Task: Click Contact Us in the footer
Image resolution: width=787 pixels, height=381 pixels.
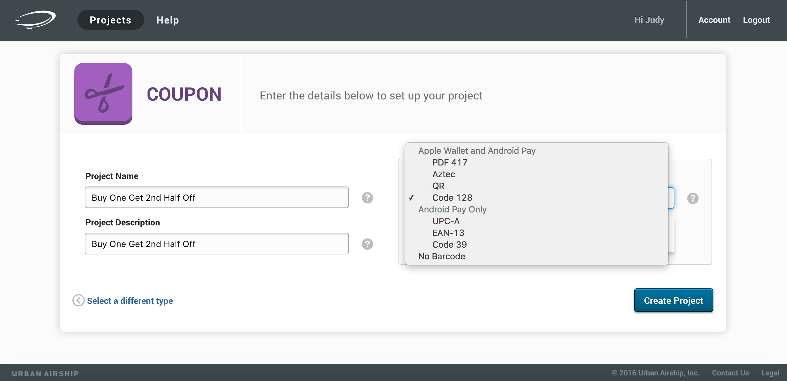Action: (730, 373)
